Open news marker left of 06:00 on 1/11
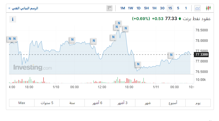Image resolution: width=219 pixels, height=121 pixels. coord(171,55)
